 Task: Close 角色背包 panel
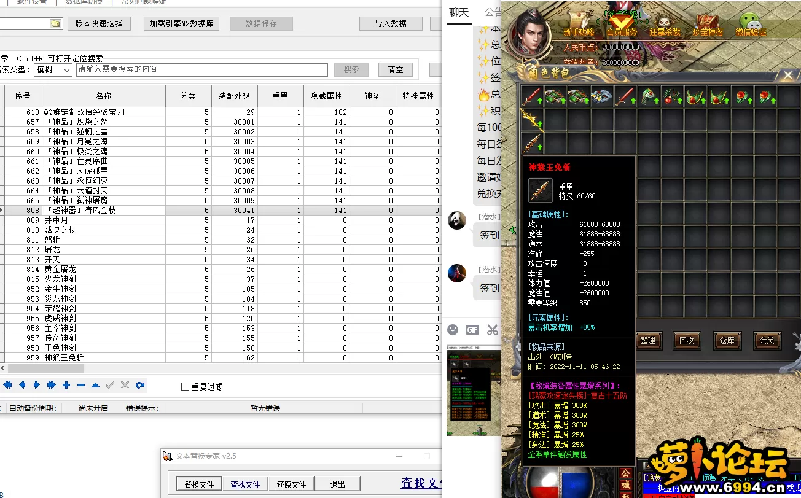tap(788, 76)
